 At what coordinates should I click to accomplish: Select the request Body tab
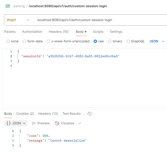point(81,32)
